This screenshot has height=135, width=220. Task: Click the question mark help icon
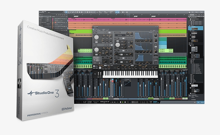[x=85, y=12]
